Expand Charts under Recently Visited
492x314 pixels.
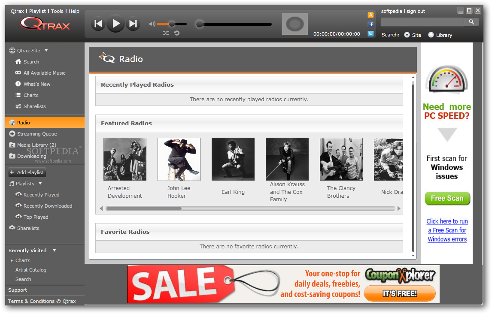(12, 260)
